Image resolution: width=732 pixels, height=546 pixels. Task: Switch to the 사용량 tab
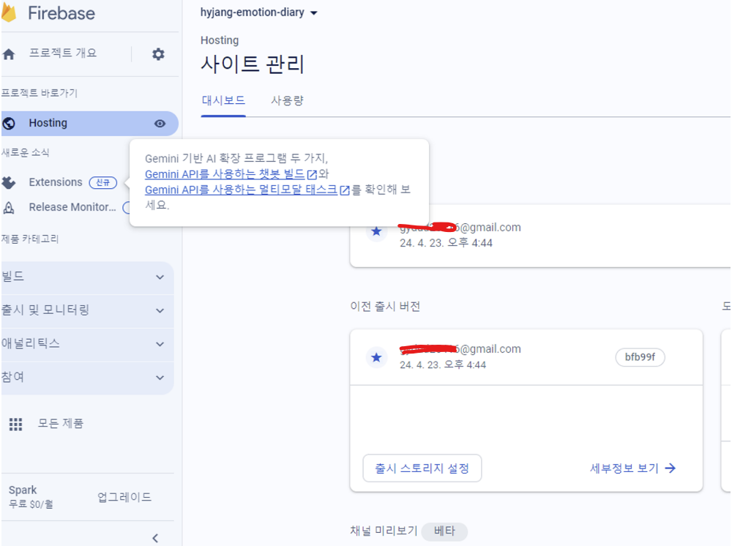[287, 100]
